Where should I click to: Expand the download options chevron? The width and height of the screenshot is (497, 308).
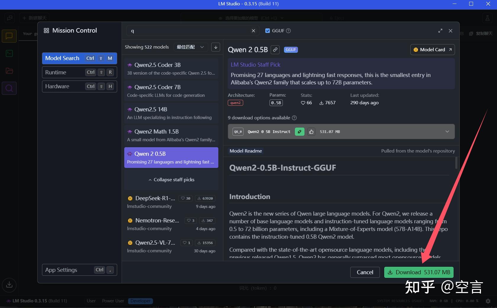point(447,131)
